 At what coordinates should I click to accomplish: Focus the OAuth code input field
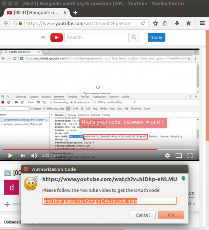pyautogui.click(x=109, y=201)
